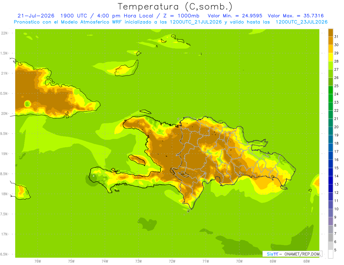
Task: Click the legend value '14'
Action: [x=336, y=176]
